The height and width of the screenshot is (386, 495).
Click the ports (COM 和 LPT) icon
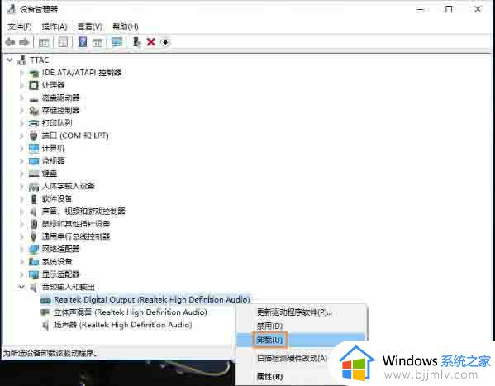tap(33, 136)
